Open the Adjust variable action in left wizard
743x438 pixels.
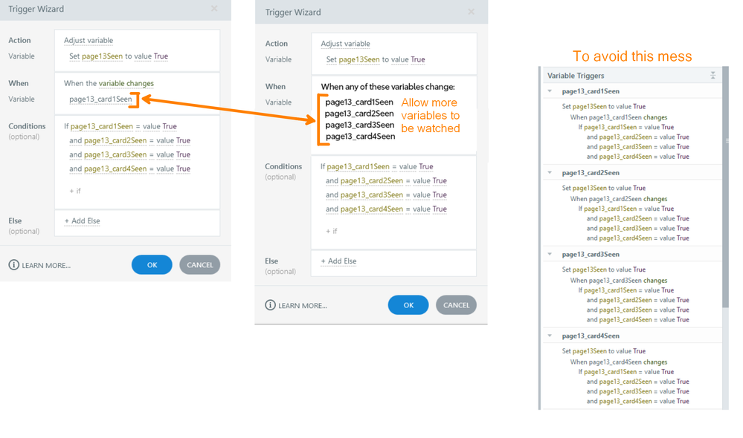(89, 40)
